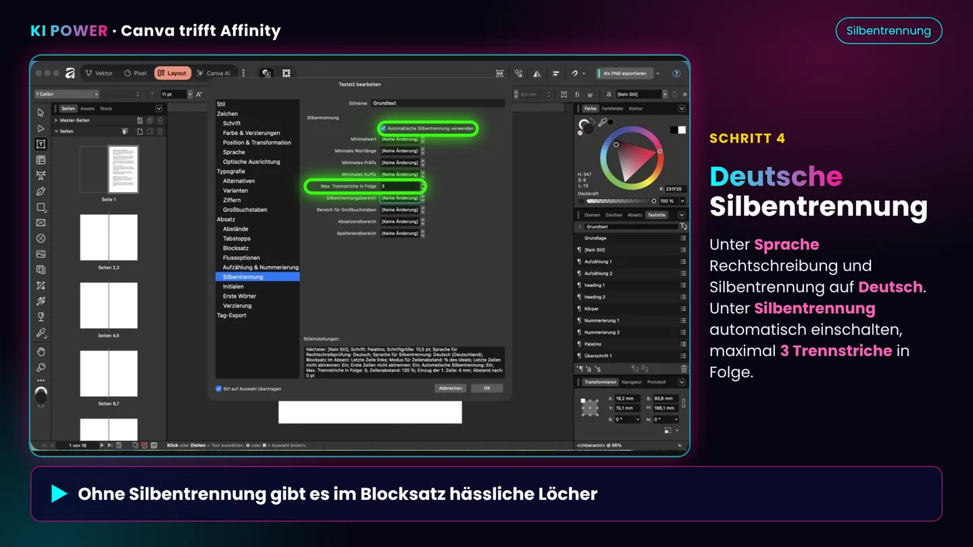Screen dimensions: 973x547
Task: Select the Picture Frame Ellipse tool
Action: [41, 238]
